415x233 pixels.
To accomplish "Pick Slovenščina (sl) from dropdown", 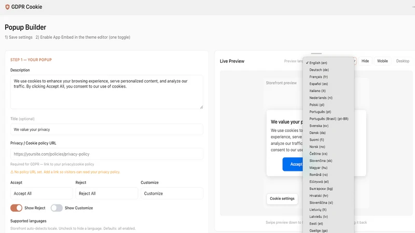I will 328,202.
